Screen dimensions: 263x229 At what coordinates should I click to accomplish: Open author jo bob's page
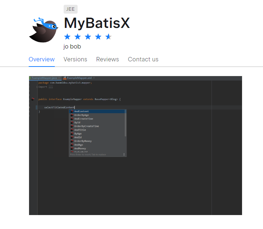72,46
